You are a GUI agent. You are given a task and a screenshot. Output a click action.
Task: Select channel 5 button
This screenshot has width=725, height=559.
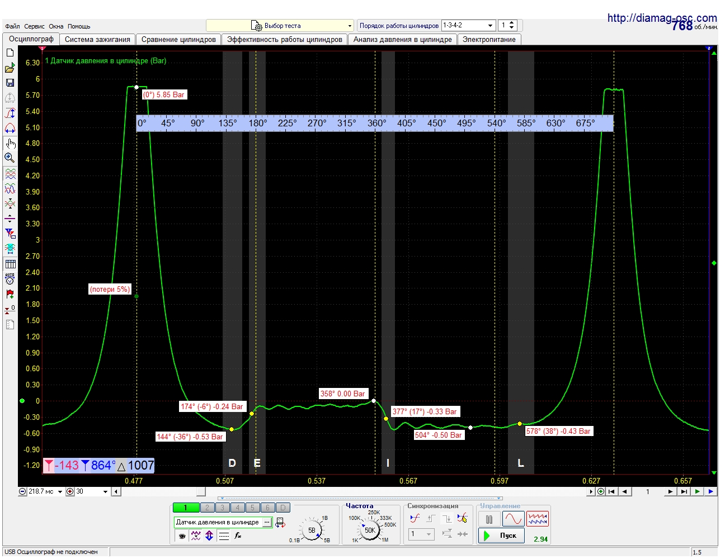click(253, 508)
